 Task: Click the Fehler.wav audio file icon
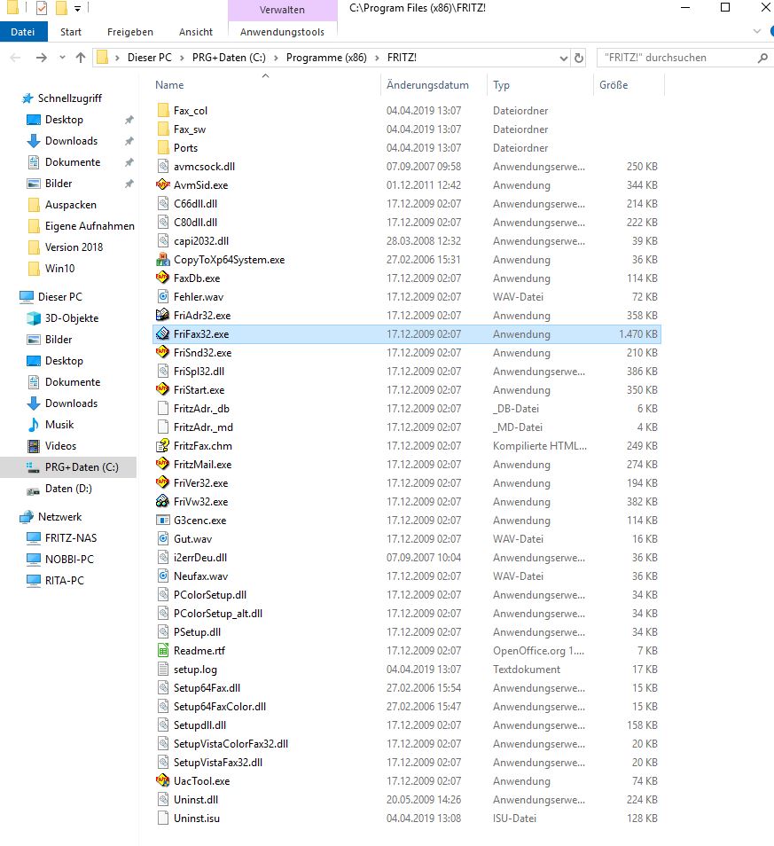tap(162, 297)
